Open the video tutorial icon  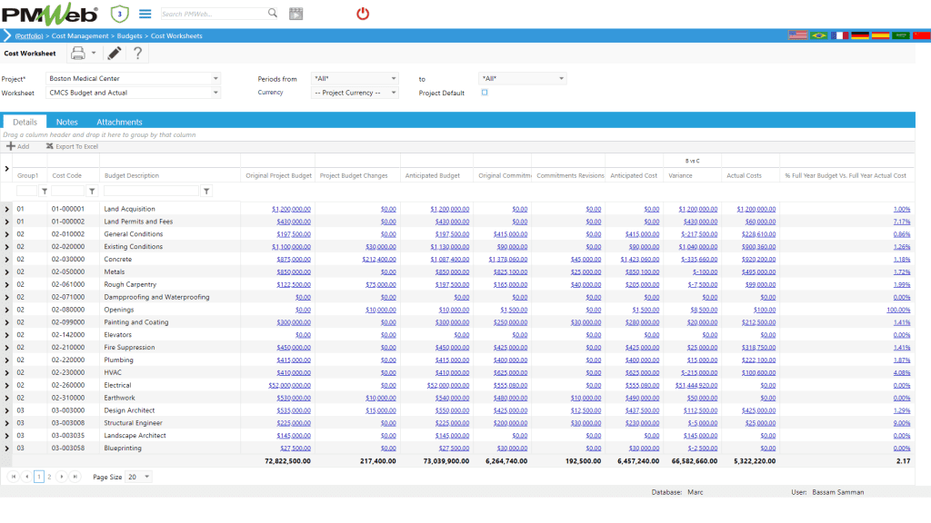295,14
